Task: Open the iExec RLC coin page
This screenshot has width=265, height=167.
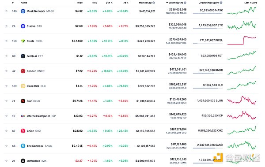Action: click(36, 86)
